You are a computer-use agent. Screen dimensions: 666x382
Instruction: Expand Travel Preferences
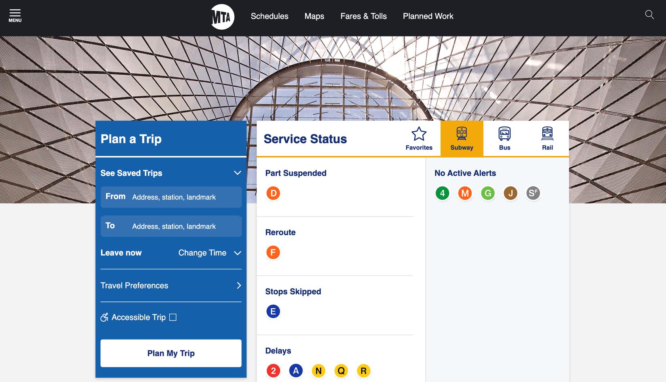[x=171, y=286]
